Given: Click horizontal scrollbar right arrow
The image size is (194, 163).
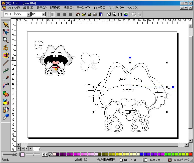Looking at the screenshot, I should pos(187,145).
